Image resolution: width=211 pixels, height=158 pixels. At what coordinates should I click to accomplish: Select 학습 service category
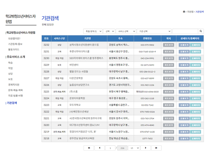point(10,63)
